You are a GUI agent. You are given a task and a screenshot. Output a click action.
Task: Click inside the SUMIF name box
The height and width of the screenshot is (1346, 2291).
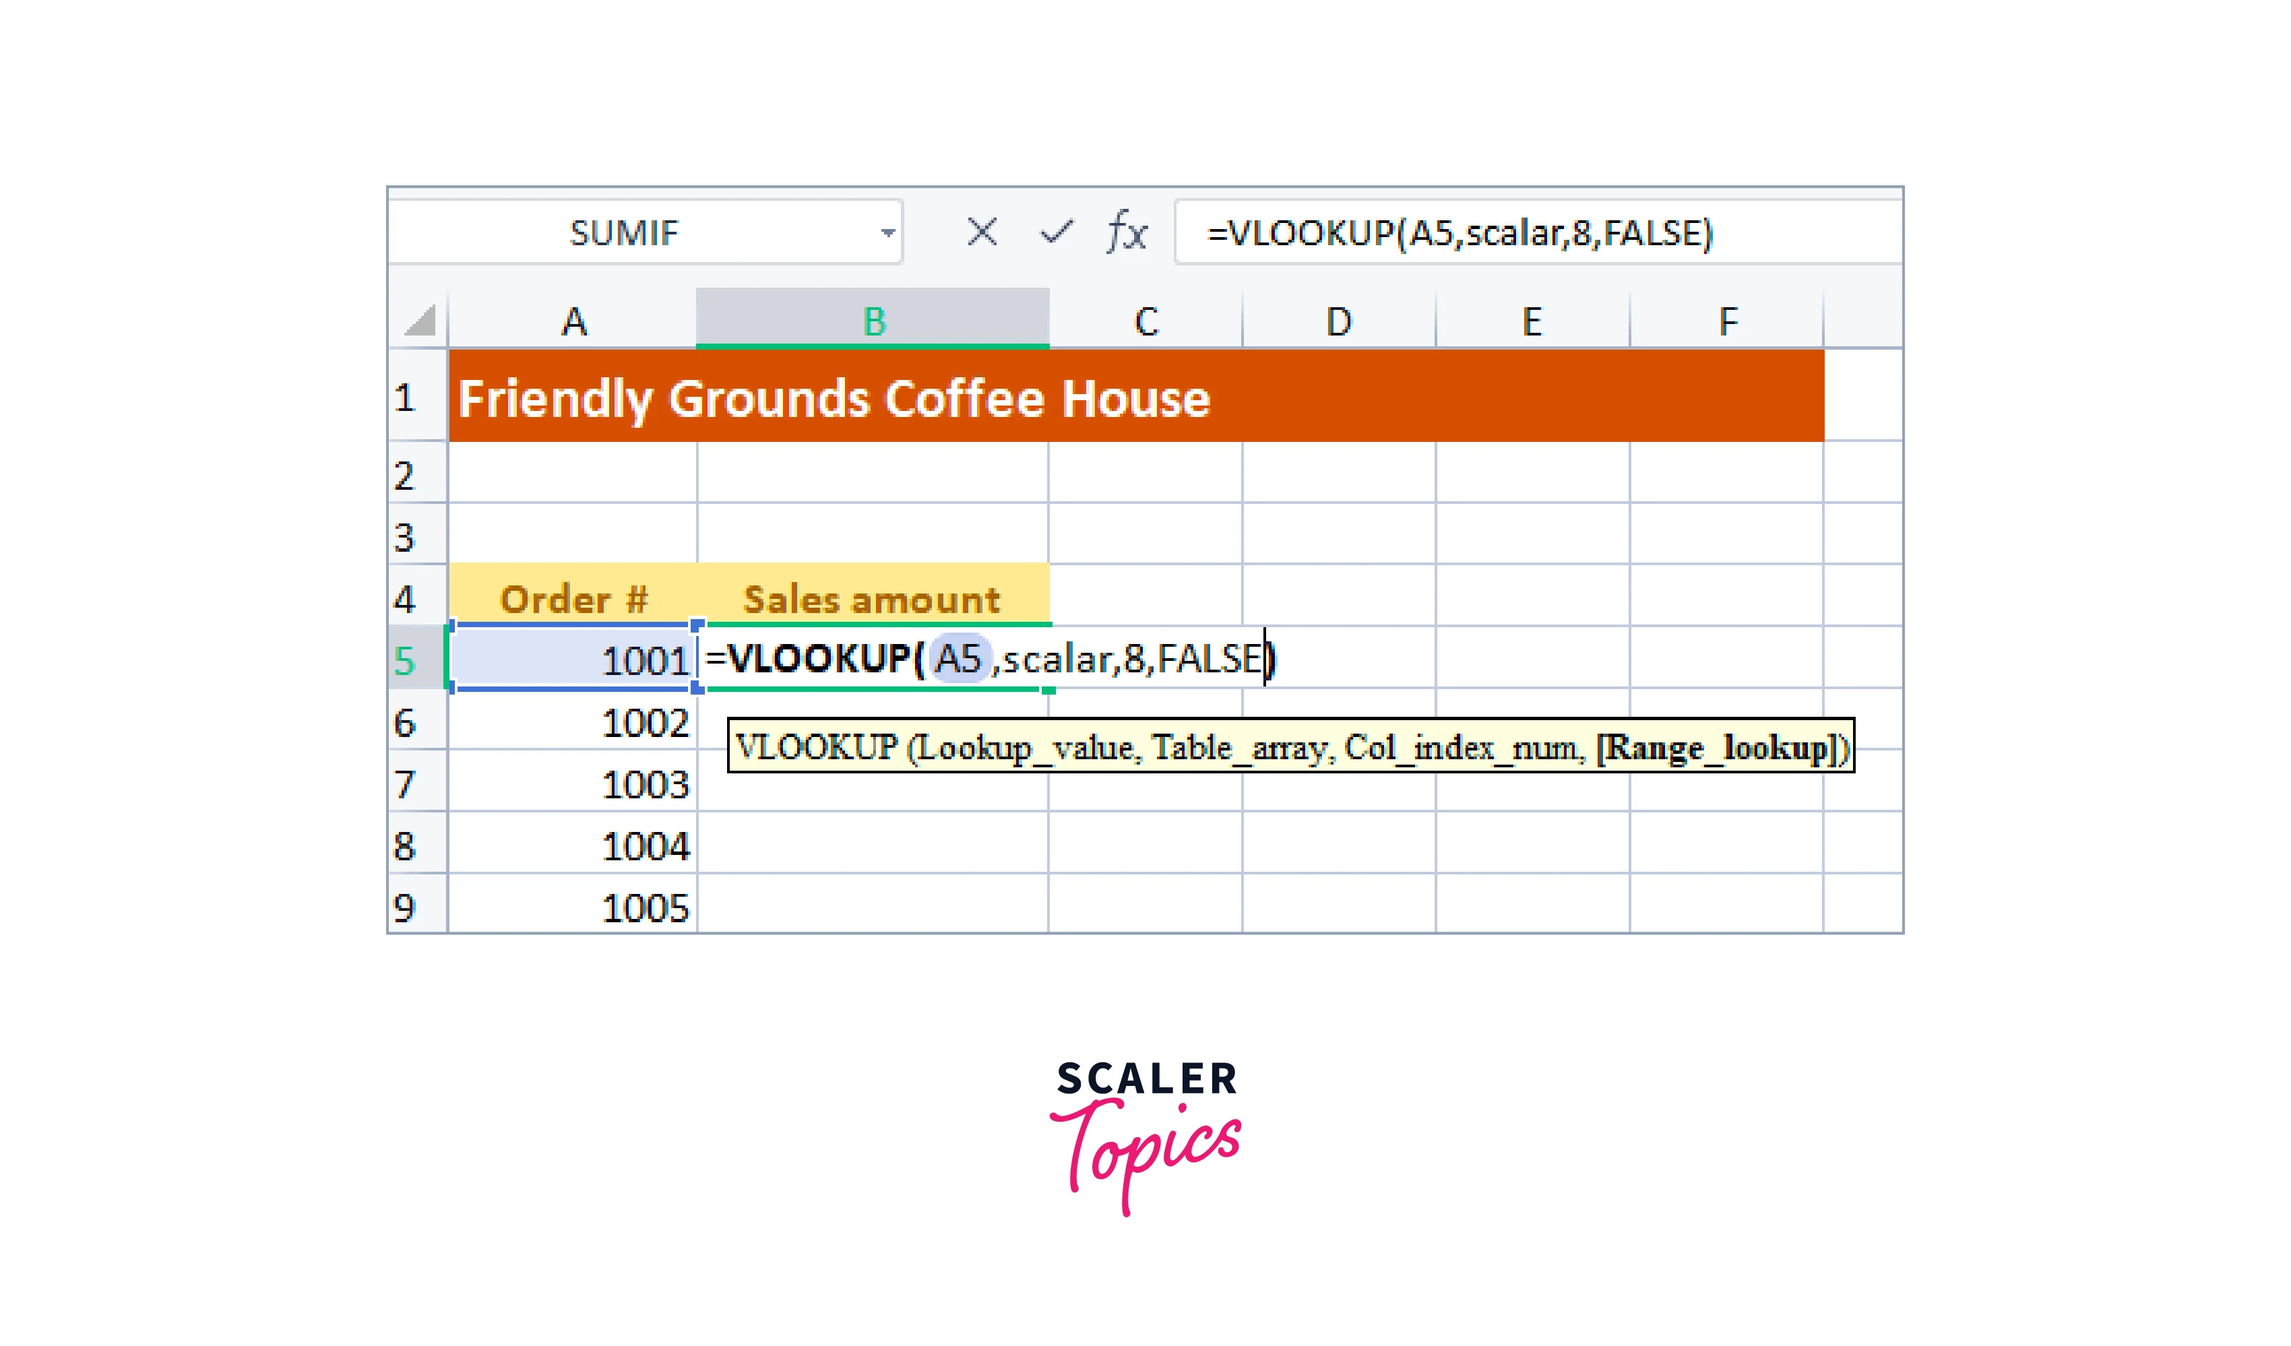coord(624,232)
